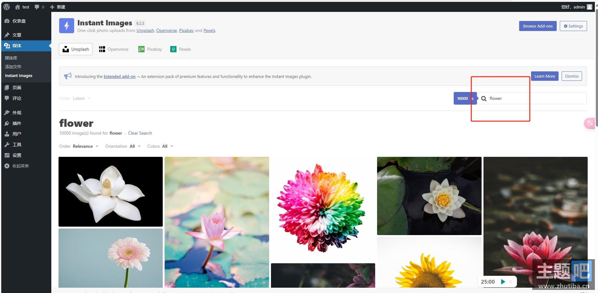
Task: Click the 新建 (New) admin bar item
Action: click(x=58, y=7)
